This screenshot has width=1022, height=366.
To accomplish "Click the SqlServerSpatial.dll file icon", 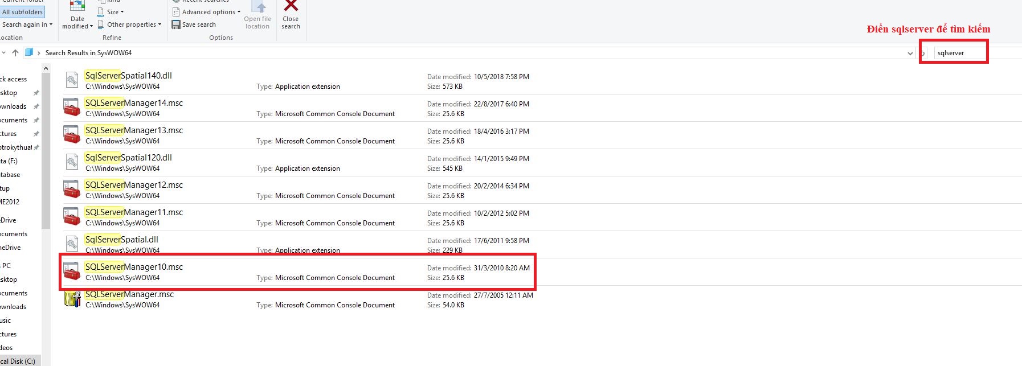I will (71, 244).
